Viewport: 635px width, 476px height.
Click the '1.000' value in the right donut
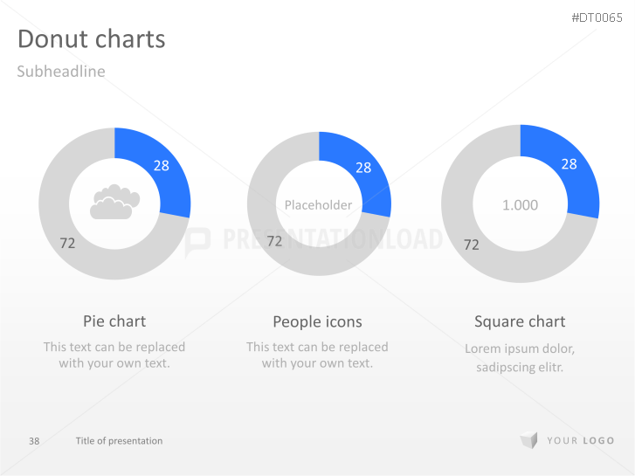520,204
